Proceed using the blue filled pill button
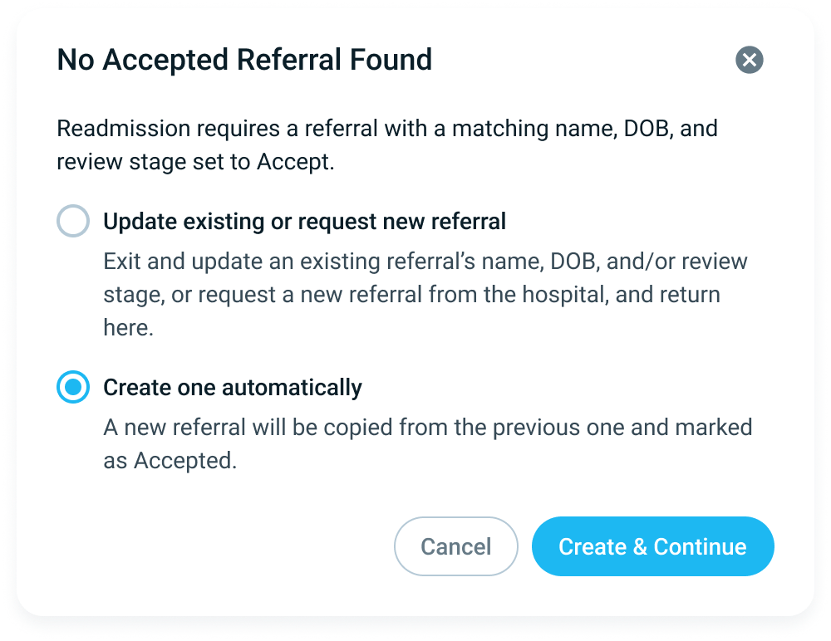The width and height of the screenshot is (831, 641). coord(652,546)
